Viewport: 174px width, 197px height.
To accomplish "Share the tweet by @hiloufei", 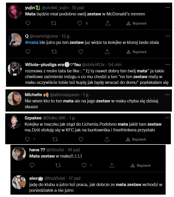I will [112, 165].
